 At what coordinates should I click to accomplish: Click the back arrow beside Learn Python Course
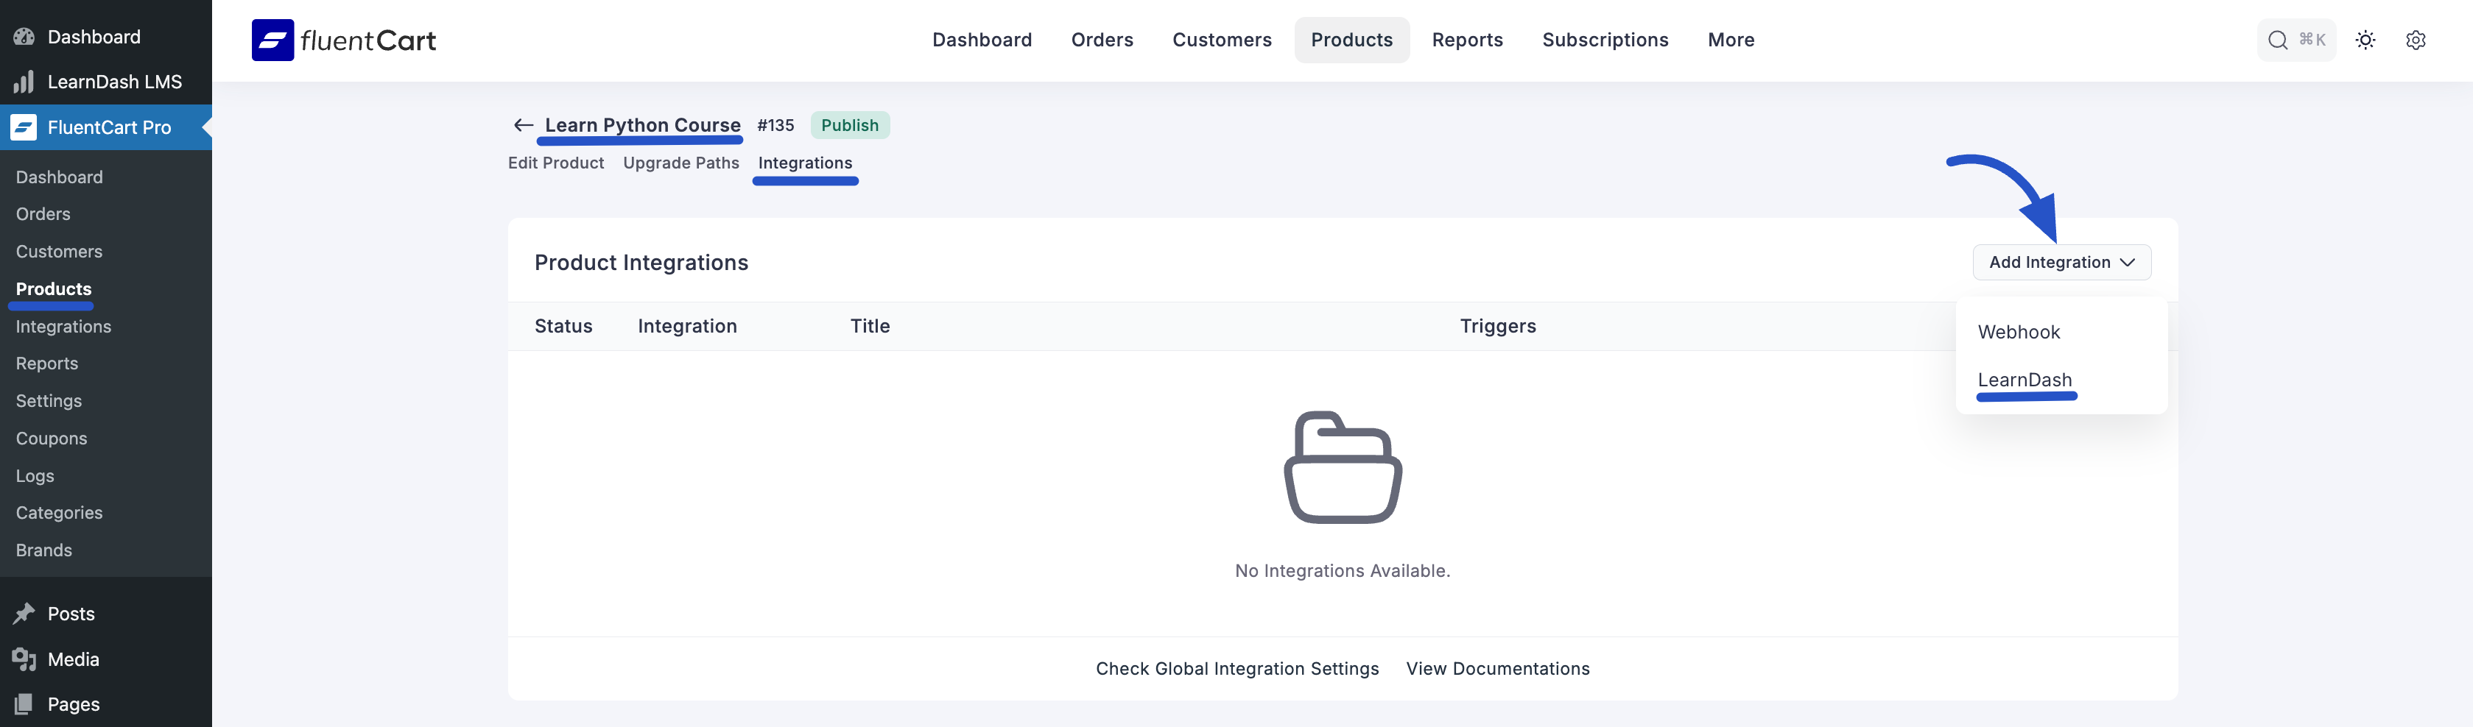point(523,126)
